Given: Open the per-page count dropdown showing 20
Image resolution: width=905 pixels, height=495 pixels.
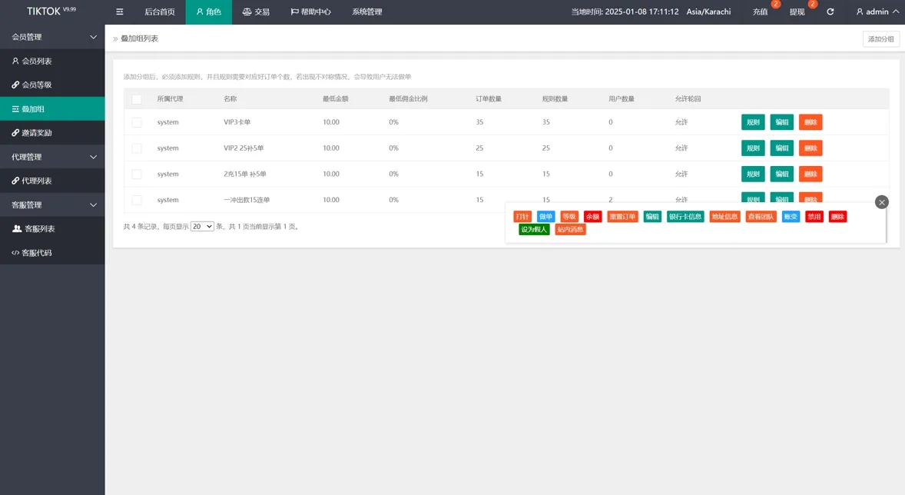Looking at the screenshot, I should coord(202,227).
